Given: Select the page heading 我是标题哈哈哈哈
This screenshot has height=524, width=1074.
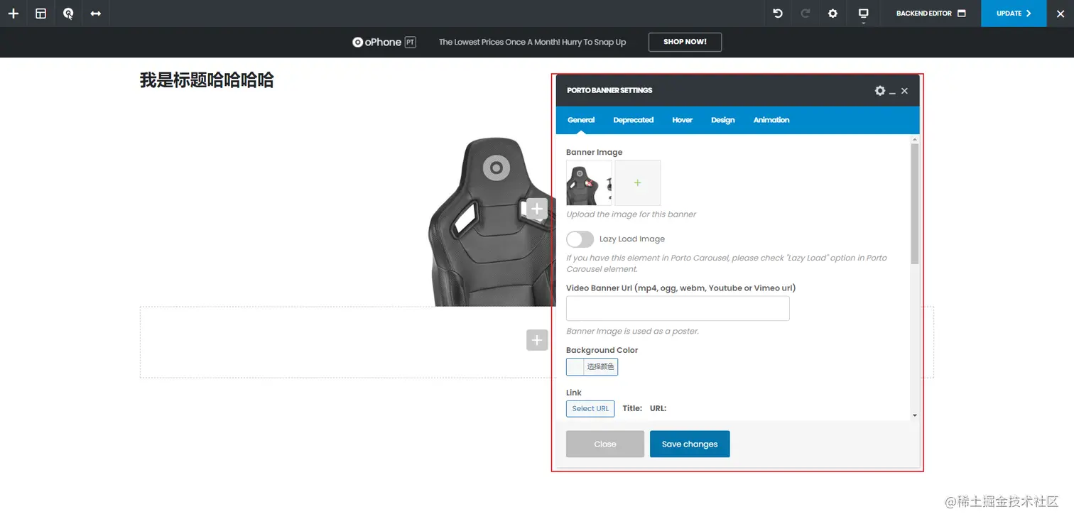Looking at the screenshot, I should [207, 80].
